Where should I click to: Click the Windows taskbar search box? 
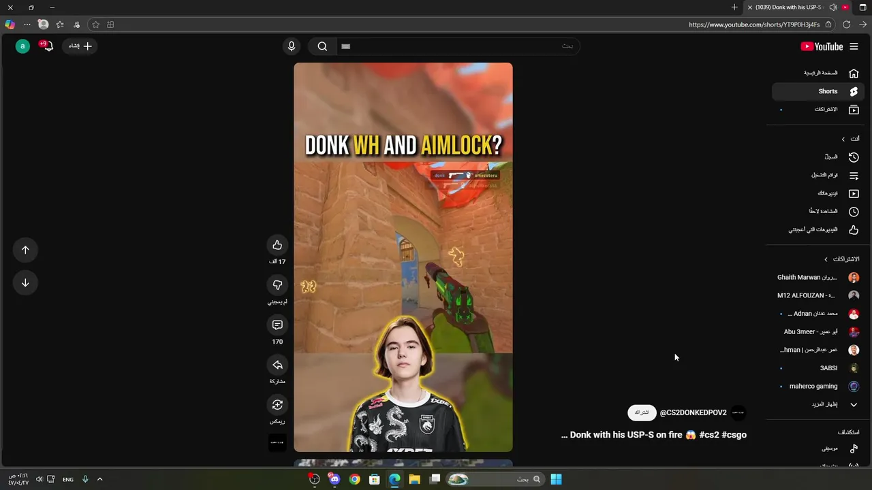point(495,479)
